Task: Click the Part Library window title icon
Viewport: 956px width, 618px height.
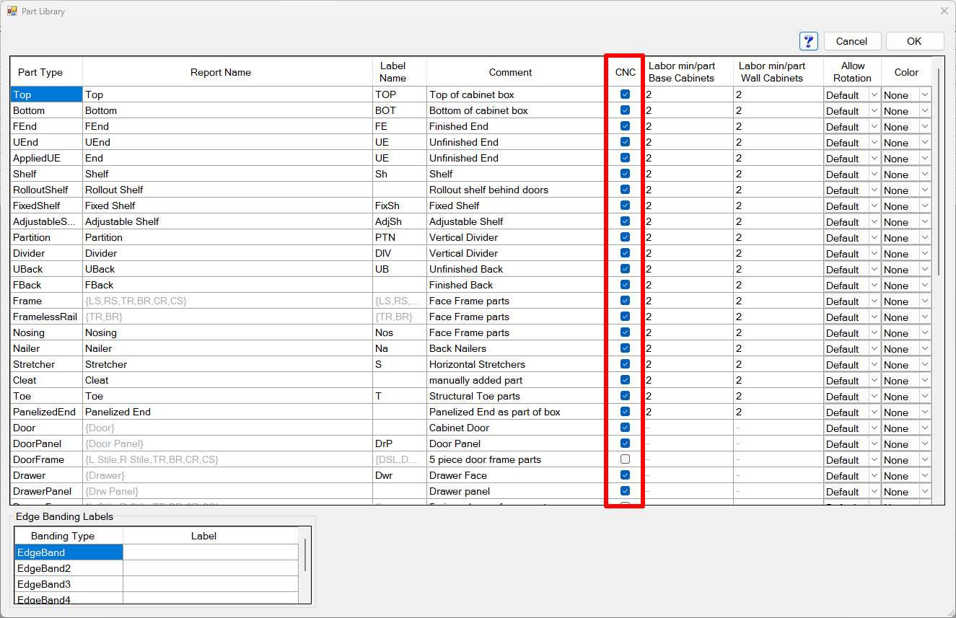Action: 12,11
